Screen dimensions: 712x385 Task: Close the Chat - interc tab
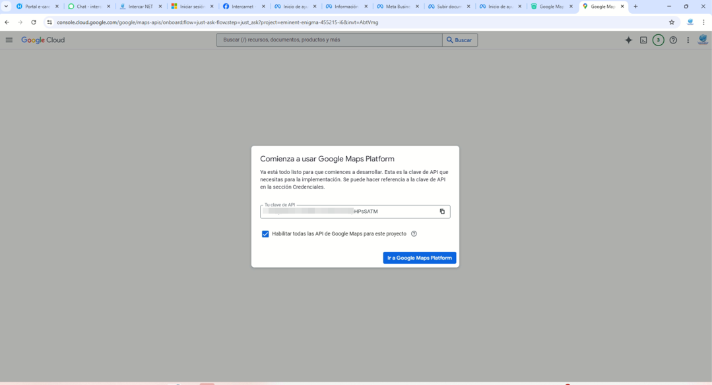tap(108, 7)
